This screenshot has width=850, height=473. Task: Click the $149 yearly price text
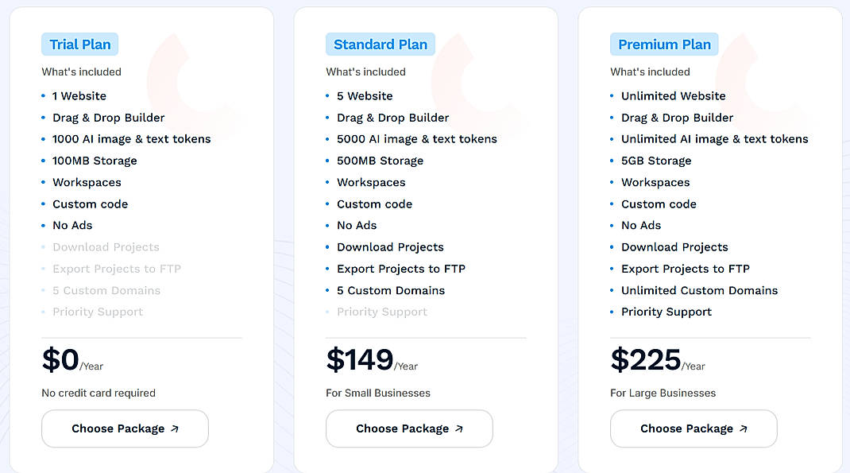[x=359, y=360]
